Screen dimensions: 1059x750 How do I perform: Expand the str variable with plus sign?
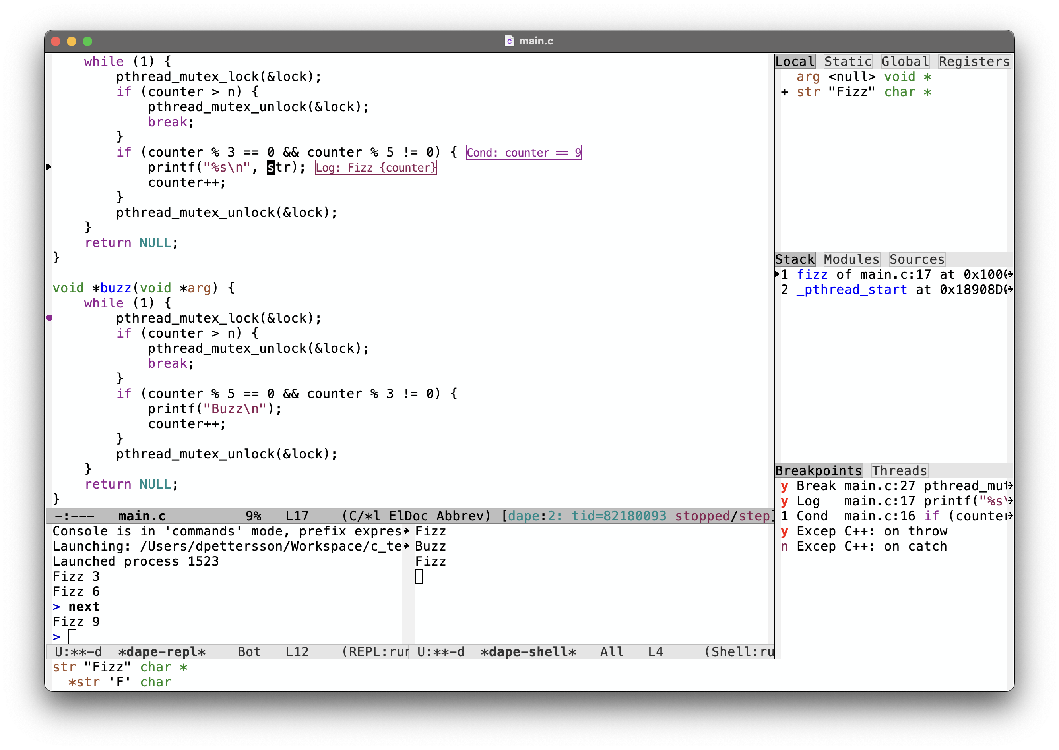click(x=784, y=92)
